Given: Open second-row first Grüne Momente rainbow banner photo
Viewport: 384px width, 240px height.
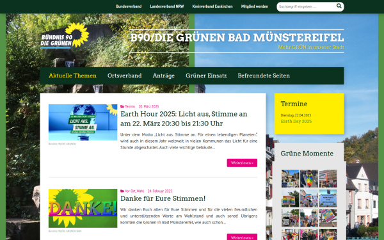Looking at the screenshot, I should click(290, 198).
